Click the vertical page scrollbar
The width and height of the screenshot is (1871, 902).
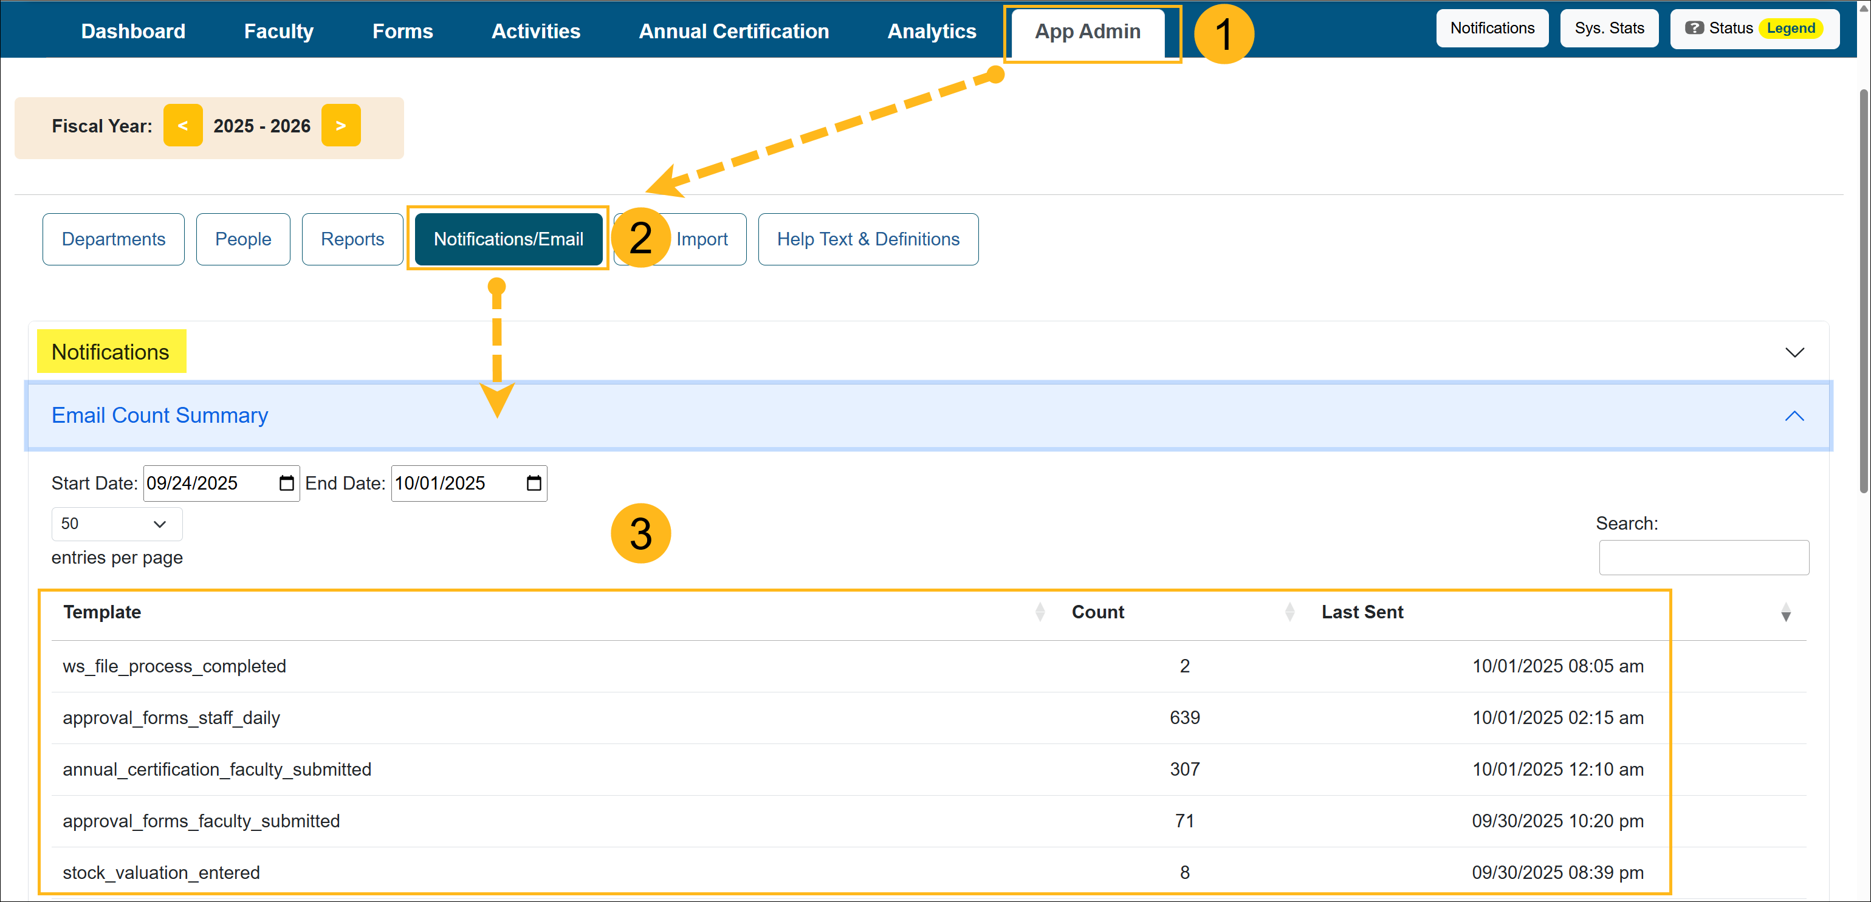pos(1863,290)
